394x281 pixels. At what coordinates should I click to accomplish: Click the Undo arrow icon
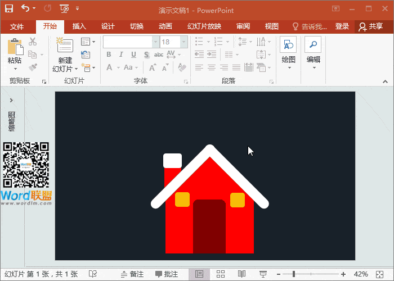pos(25,8)
